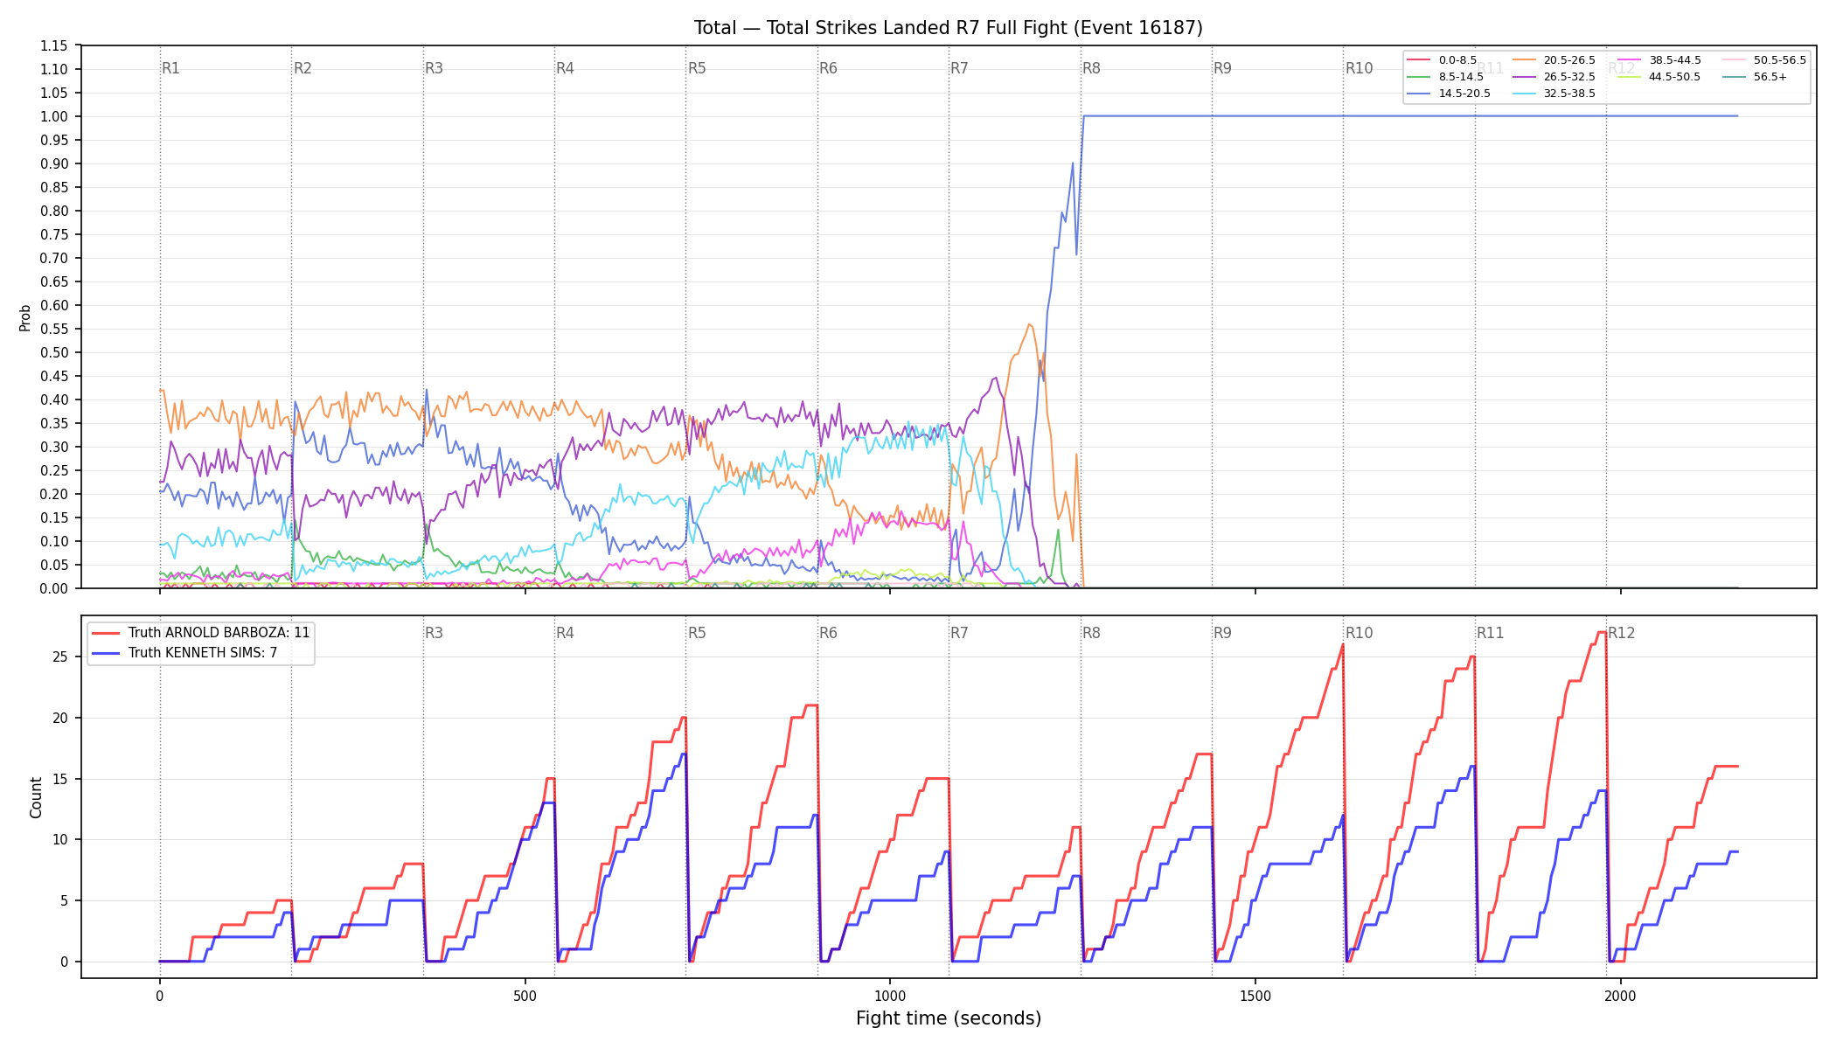The height and width of the screenshot is (1049, 1836).
Task: Click the 1.00 tick on the Prob axis
Action: point(54,116)
